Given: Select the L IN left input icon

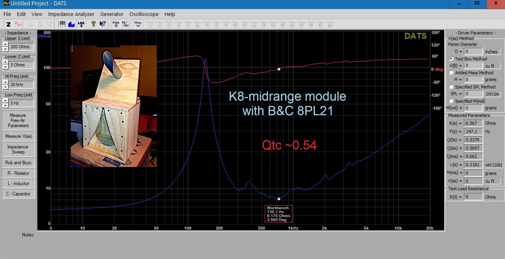Looking at the screenshot, I should tap(31, 24).
